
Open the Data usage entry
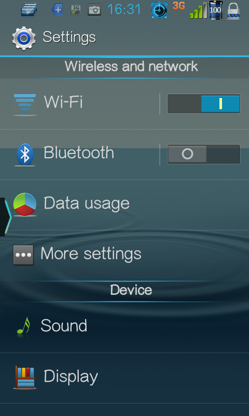click(x=125, y=205)
